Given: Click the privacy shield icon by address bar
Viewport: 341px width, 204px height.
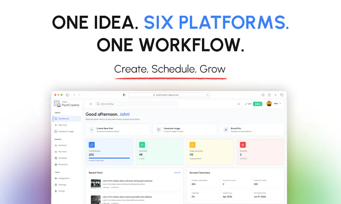Looking at the screenshot, I should coord(124,95).
